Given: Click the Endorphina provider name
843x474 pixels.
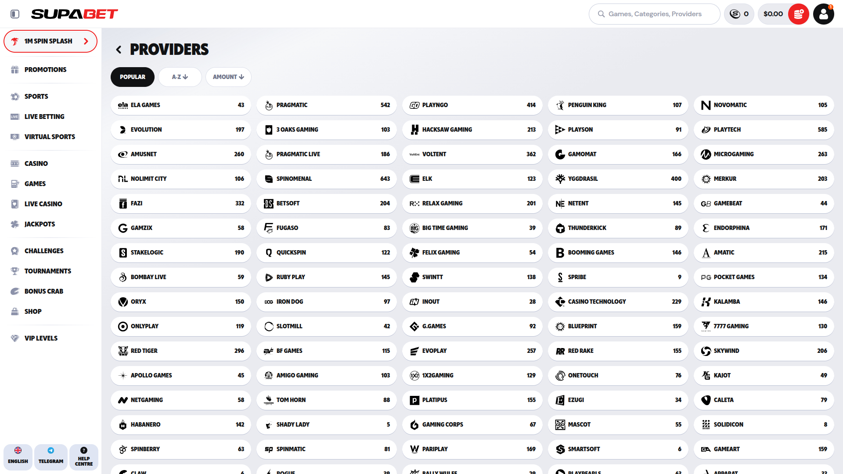Looking at the screenshot, I should 732,228.
